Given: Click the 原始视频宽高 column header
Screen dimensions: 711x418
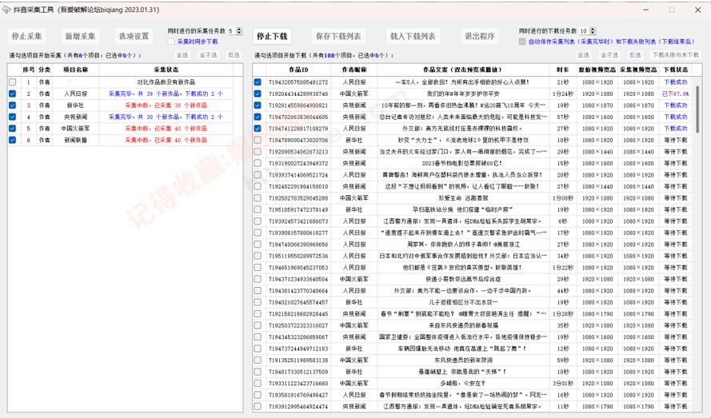Looking at the screenshot, I should click(x=597, y=70).
